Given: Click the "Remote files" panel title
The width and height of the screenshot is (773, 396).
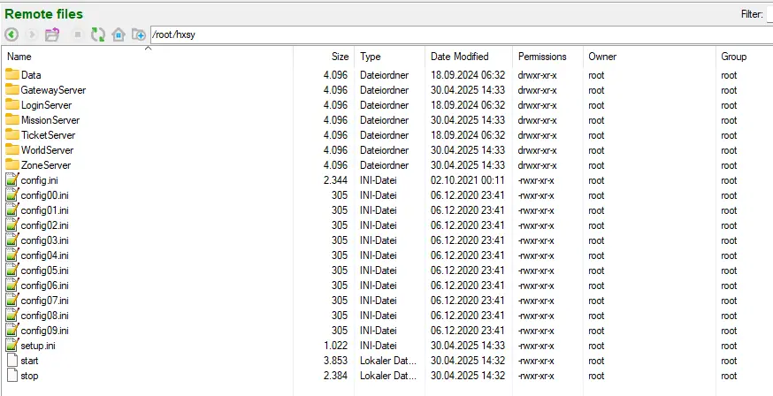Looking at the screenshot, I should [x=44, y=14].
